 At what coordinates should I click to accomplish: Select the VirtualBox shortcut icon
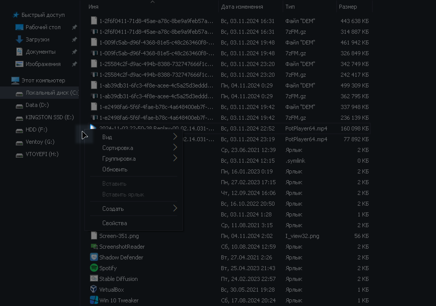click(94, 290)
